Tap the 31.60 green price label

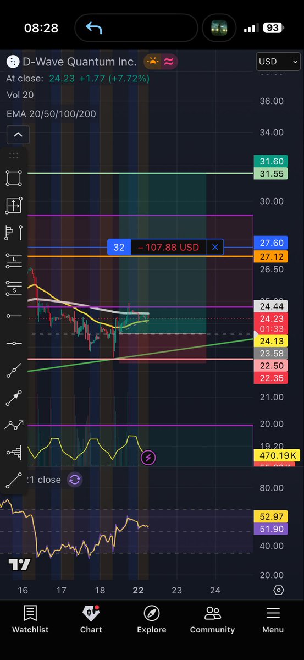click(272, 161)
